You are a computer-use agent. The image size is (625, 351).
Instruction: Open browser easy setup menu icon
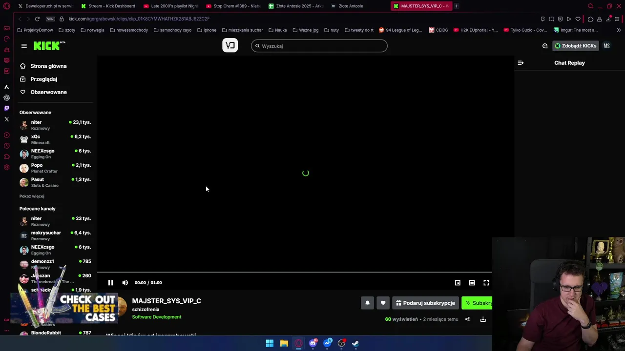tap(618, 19)
